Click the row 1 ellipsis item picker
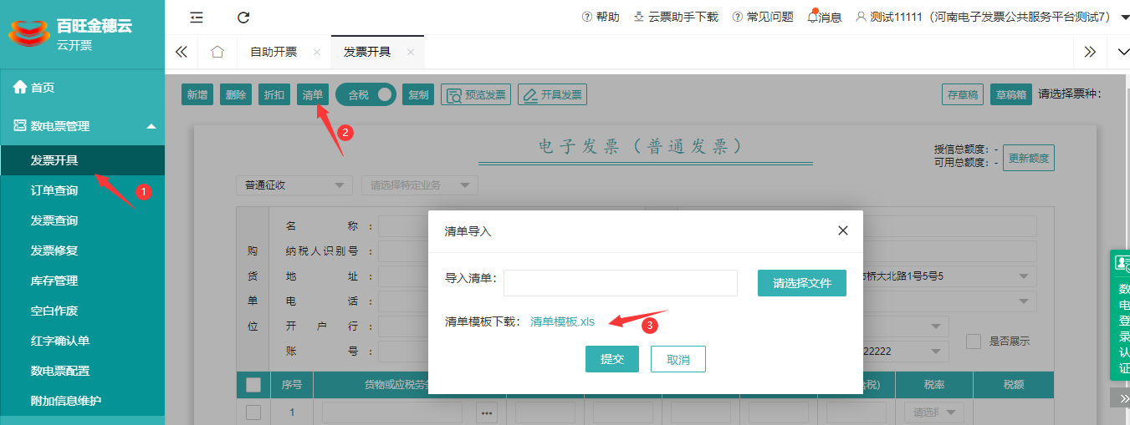Screen dimensions: 1130x425 coord(488,412)
